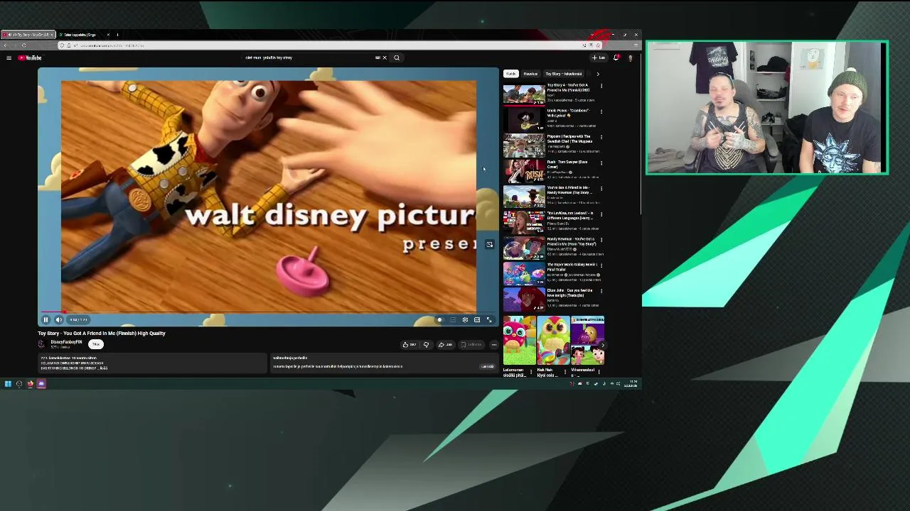This screenshot has width=910, height=511.
Task: Expand the video description box
Action: coord(152,363)
